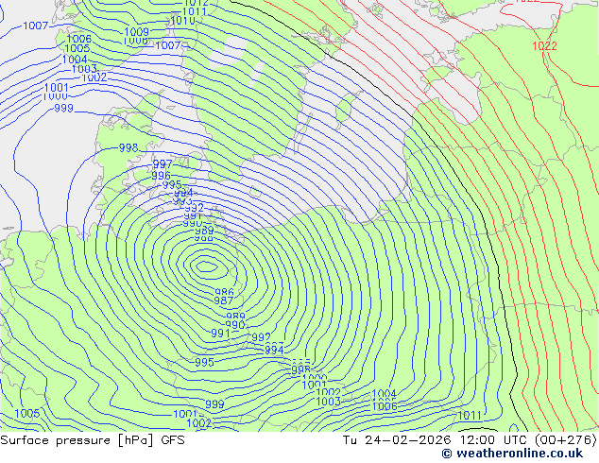Click the "Surface pressure [hPa] GFS" caption

tap(93, 440)
